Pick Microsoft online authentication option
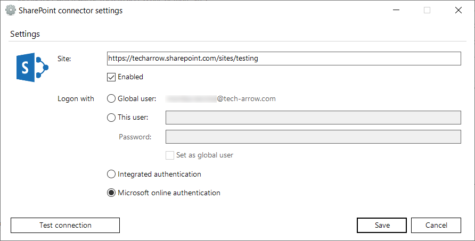Viewport: 475px width, 241px height. (x=111, y=193)
